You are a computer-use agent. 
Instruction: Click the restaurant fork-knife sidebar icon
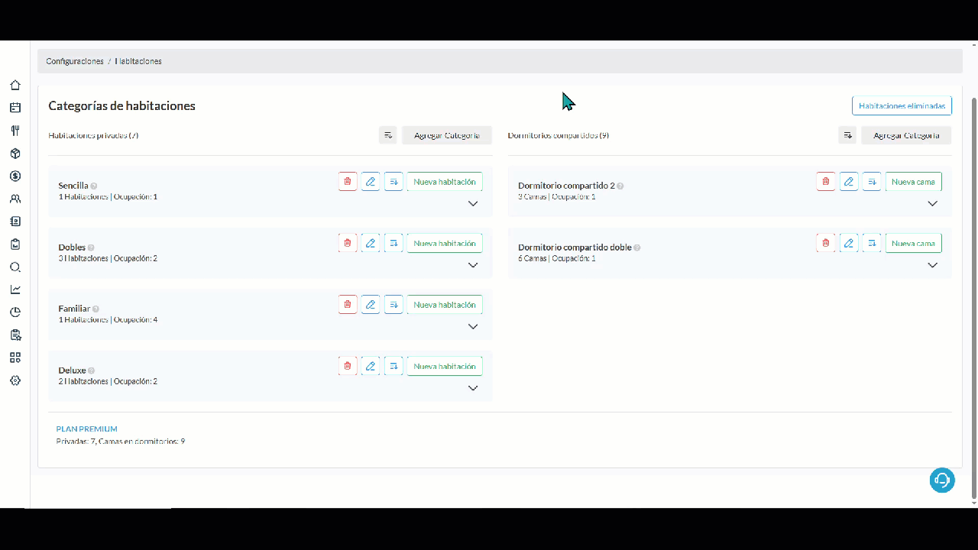[x=15, y=131]
